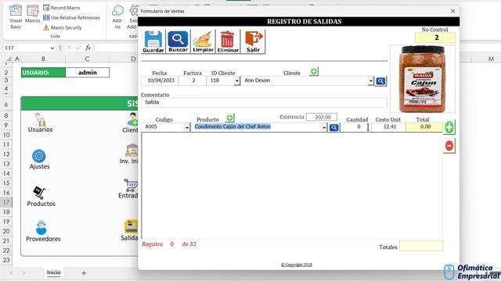Add a new client with green plus
Screen dimensions: 501x281
pos(314,71)
